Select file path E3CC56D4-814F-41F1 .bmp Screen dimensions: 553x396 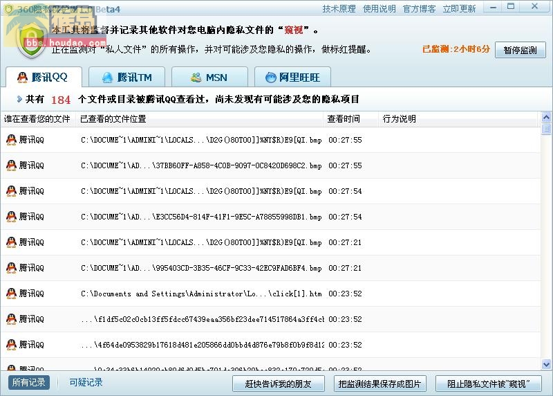pos(201,217)
